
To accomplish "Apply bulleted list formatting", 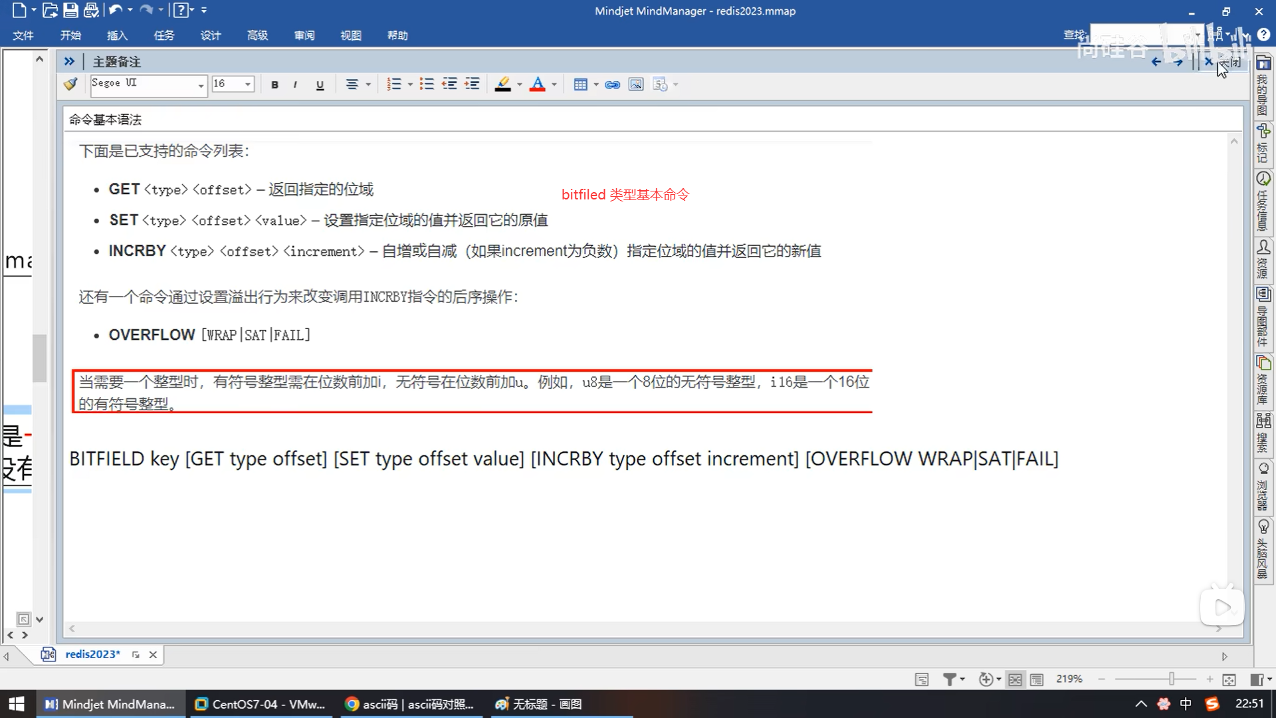I will pos(427,84).
